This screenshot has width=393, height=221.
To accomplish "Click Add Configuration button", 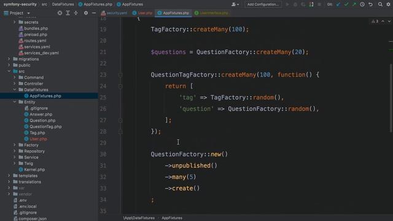I will 263,4.
